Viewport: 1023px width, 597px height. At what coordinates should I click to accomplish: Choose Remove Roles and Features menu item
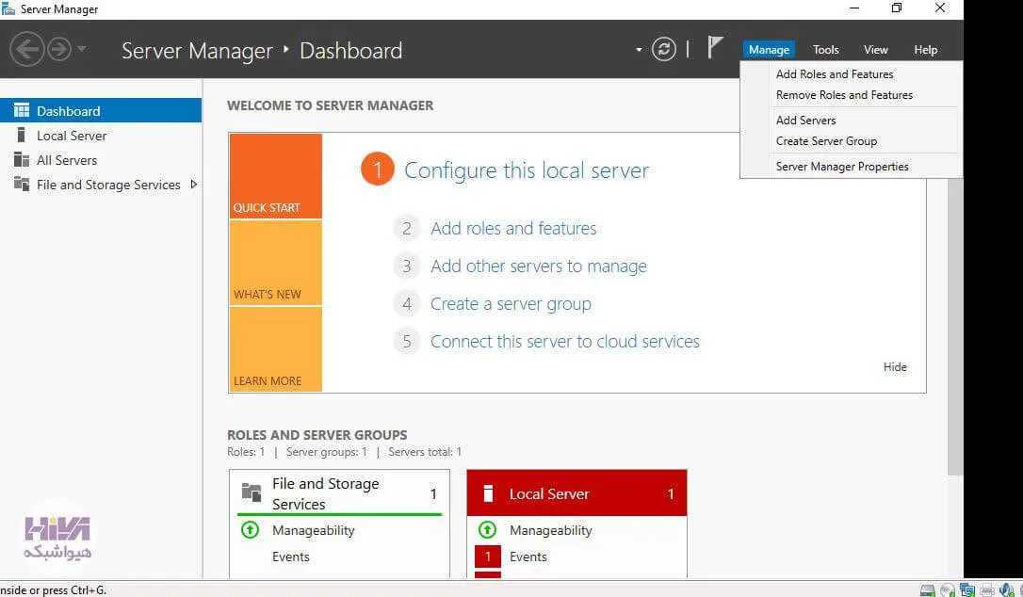click(844, 95)
